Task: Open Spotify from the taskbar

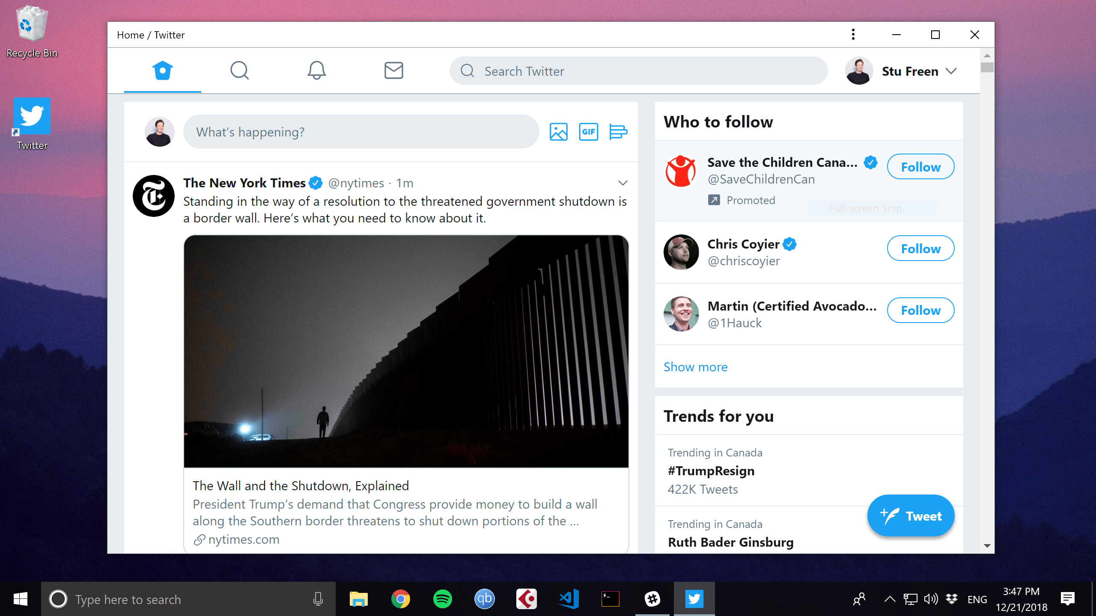Action: (x=443, y=599)
